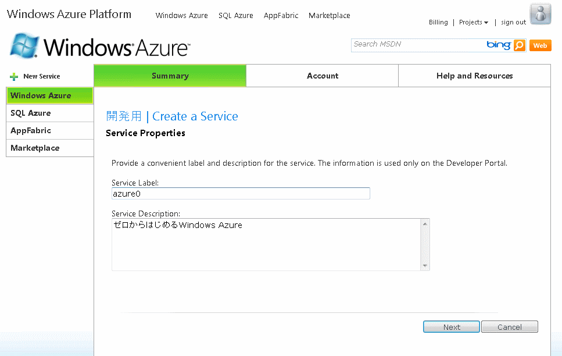562x356 pixels.
Task: Open Windows Azure in top navigation
Action: pos(182,16)
